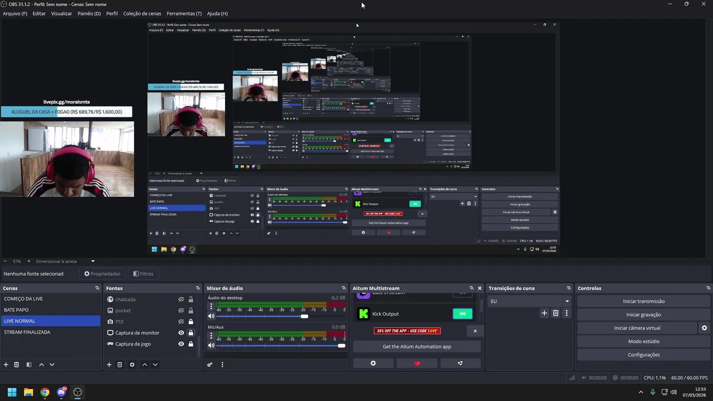This screenshot has width=713, height=401.
Task: Open scene filters icon in Cenas toolbar
Action: (x=28, y=365)
